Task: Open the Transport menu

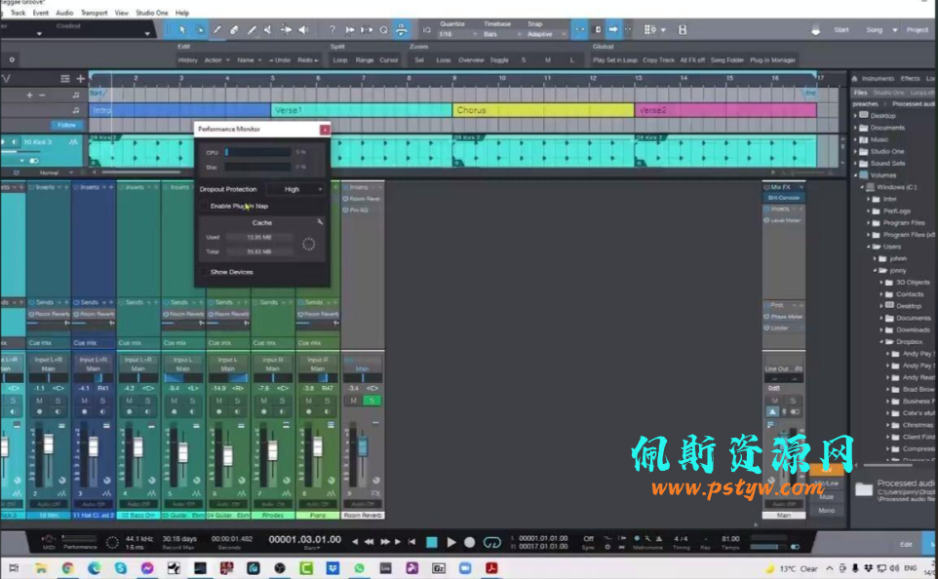Action: pyautogui.click(x=94, y=13)
